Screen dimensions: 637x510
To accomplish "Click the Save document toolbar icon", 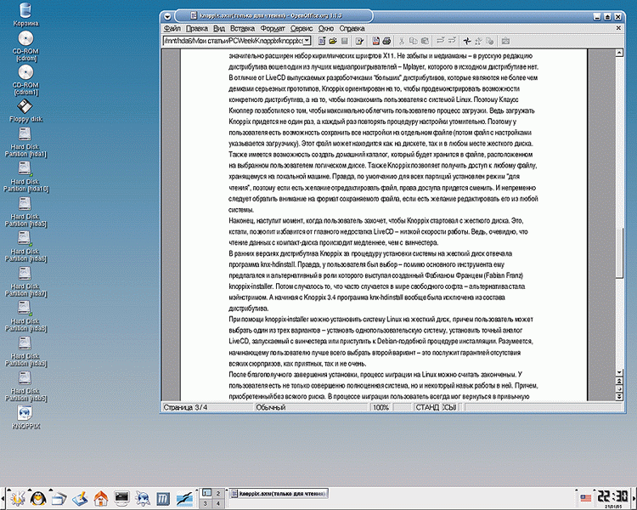I will [346, 40].
